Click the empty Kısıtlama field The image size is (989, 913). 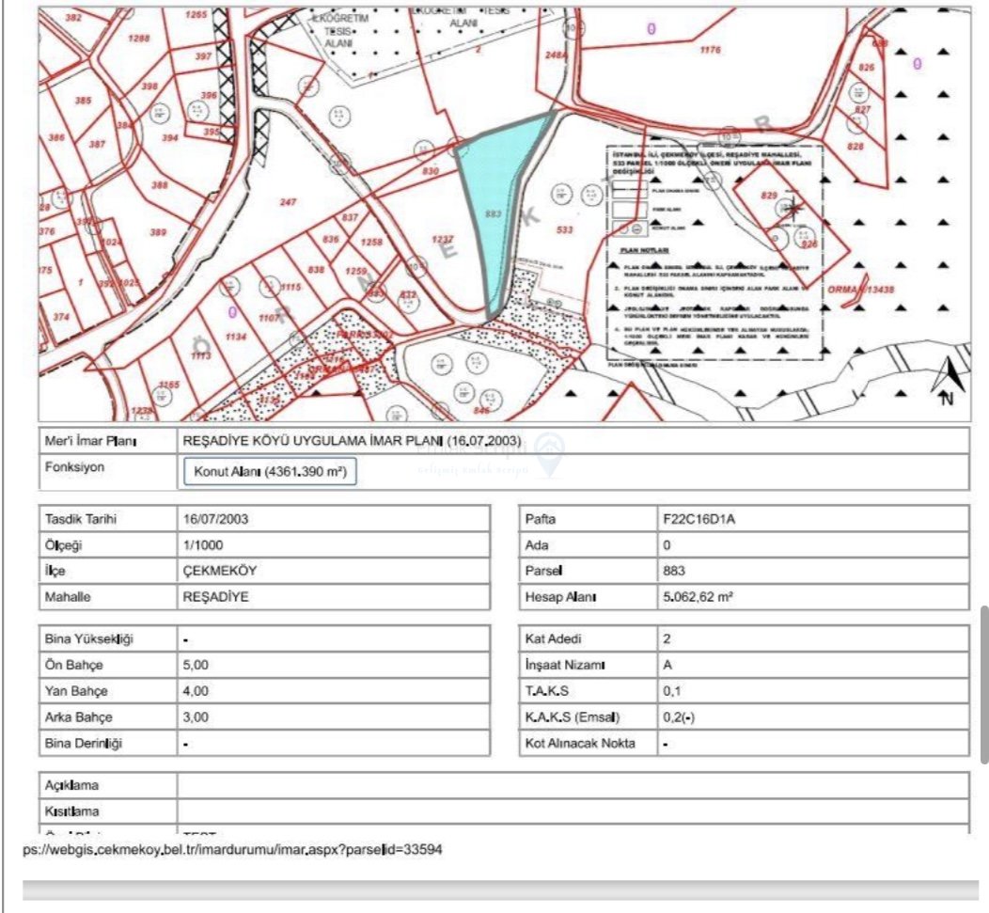572,811
